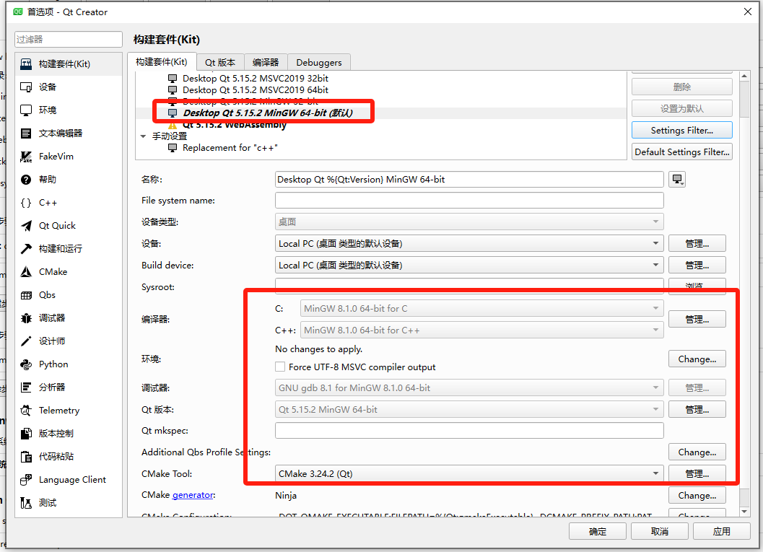Click the 确定 OK button
763x552 pixels.
click(x=598, y=532)
